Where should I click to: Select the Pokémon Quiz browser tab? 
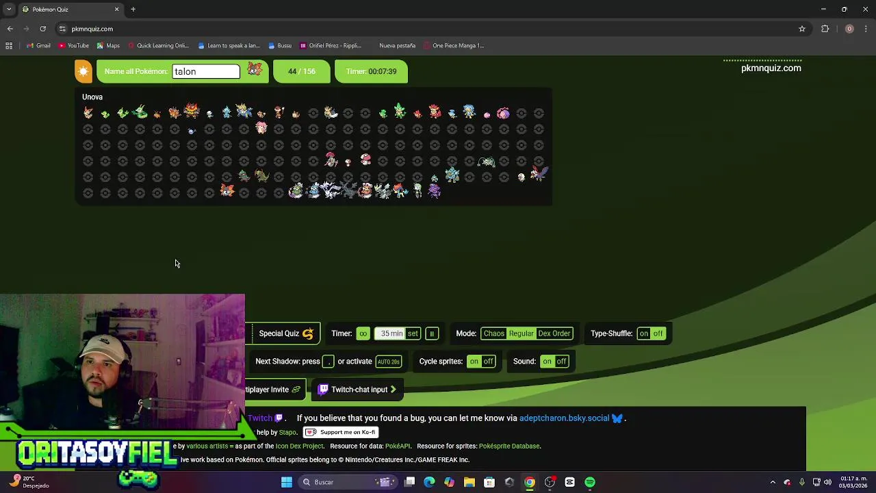click(x=70, y=10)
